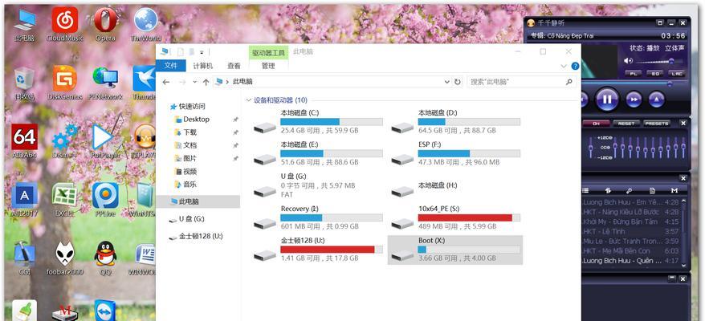705x321 pixels.
Task: Toggle the PL playlist button in player
Action: tap(633, 73)
